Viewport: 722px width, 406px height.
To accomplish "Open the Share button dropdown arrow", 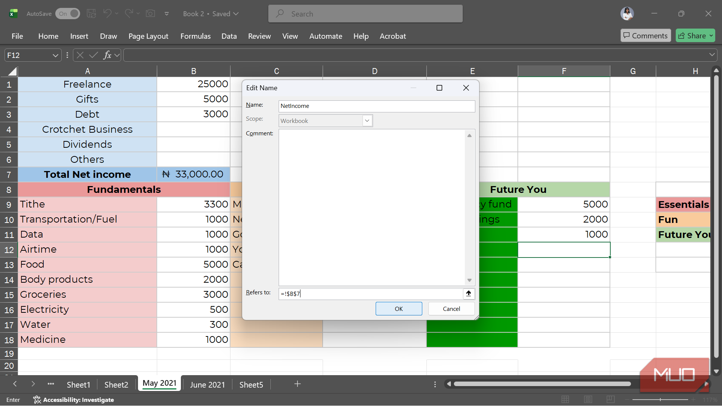I will (x=711, y=36).
